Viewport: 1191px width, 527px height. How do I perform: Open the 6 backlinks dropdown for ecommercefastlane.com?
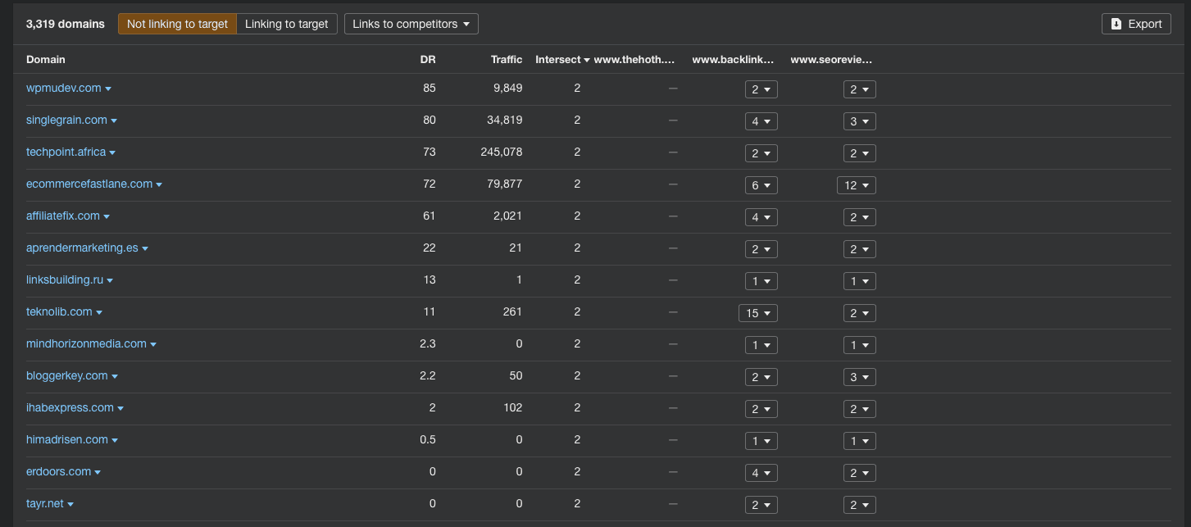tap(761, 185)
